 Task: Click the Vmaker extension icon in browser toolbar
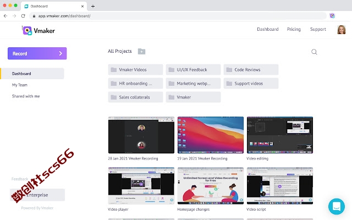click(x=332, y=16)
